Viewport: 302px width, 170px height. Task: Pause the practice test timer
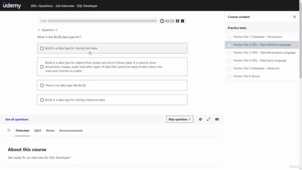point(177,21)
